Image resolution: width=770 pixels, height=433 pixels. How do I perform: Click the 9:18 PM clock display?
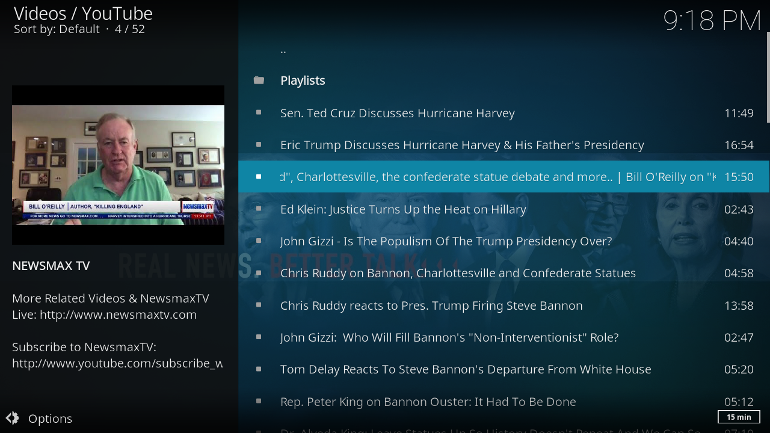712,21
